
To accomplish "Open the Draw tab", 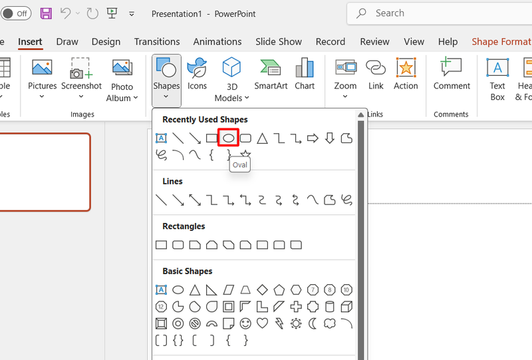I will tap(67, 42).
